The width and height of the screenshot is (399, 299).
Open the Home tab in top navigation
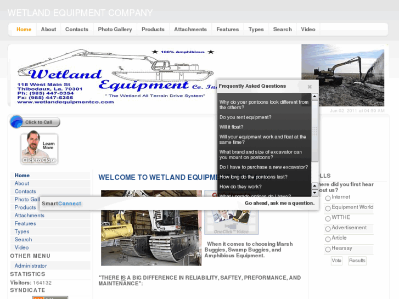click(x=24, y=29)
